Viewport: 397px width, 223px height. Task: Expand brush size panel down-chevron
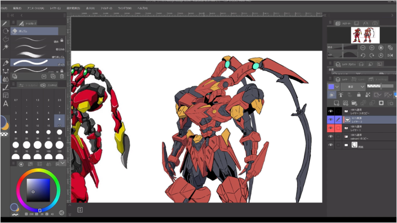pyautogui.click(x=62, y=163)
